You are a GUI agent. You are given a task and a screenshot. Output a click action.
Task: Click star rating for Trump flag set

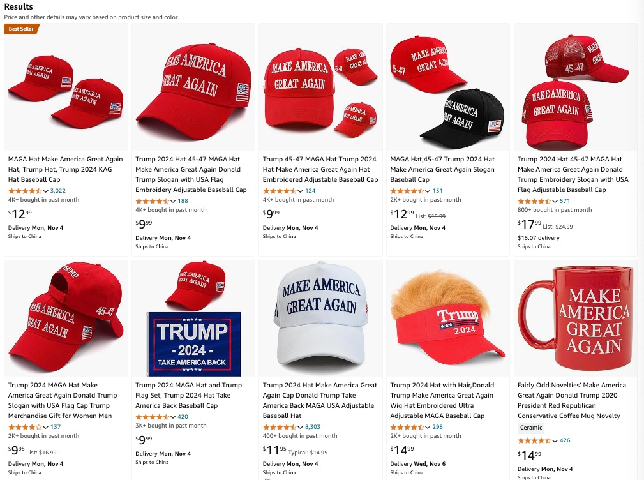click(x=152, y=417)
